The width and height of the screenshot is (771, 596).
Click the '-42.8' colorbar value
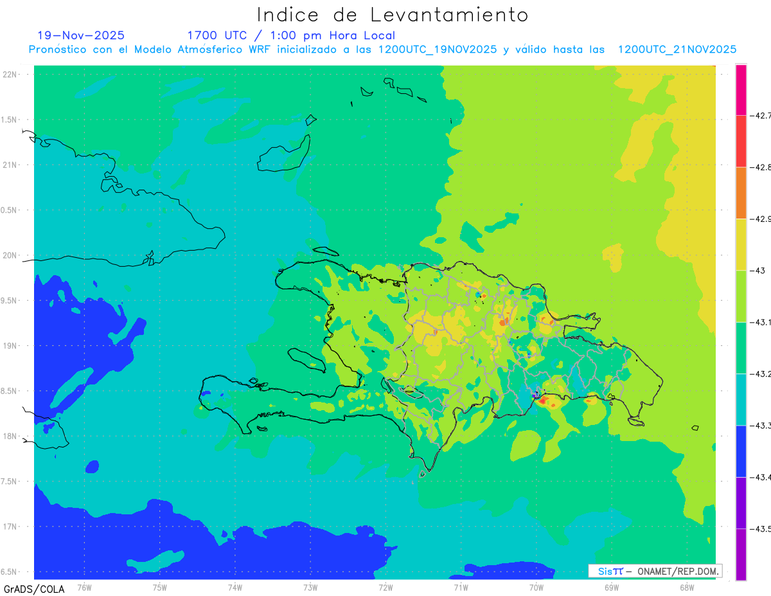(761, 167)
